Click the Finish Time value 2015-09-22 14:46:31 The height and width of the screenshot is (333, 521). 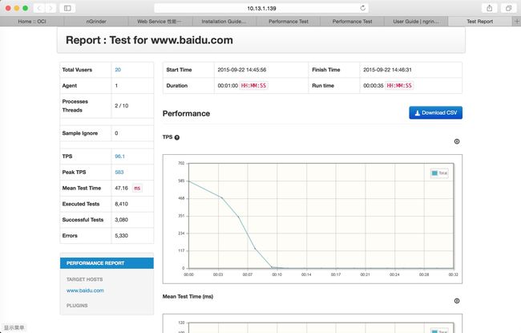point(387,70)
